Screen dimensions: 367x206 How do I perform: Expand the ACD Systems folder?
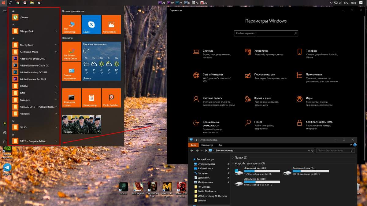coord(56,45)
